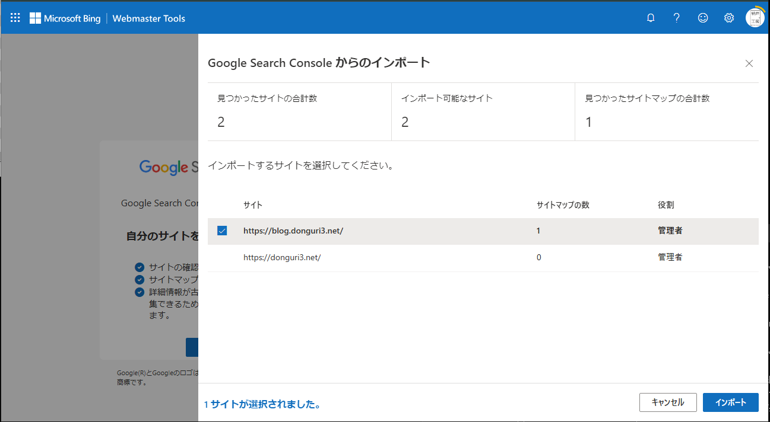Click sitemap count 1 for blog.donguri3.net
This screenshot has height=422, width=770.
pyautogui.click(x=538, y=231)
